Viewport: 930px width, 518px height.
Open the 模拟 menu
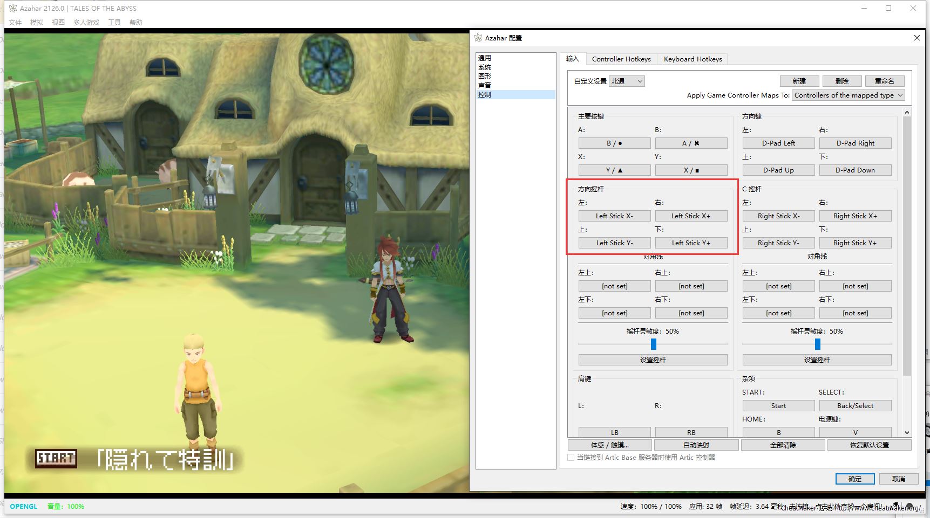pos(37,22)
